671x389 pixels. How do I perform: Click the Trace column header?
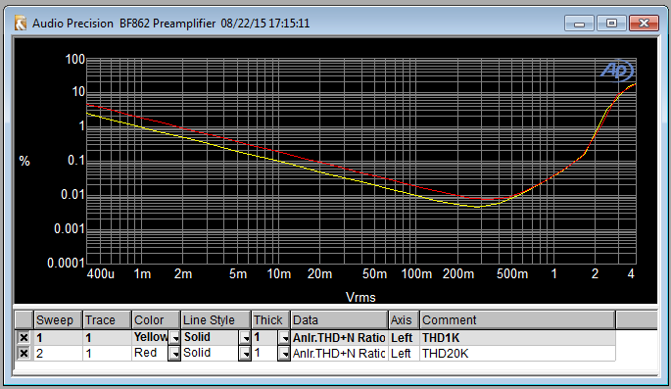point(107,320)
